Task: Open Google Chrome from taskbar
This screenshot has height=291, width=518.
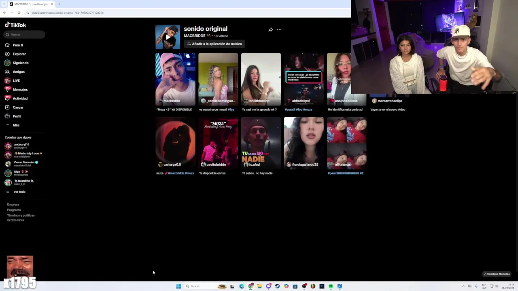Action: 251,286
